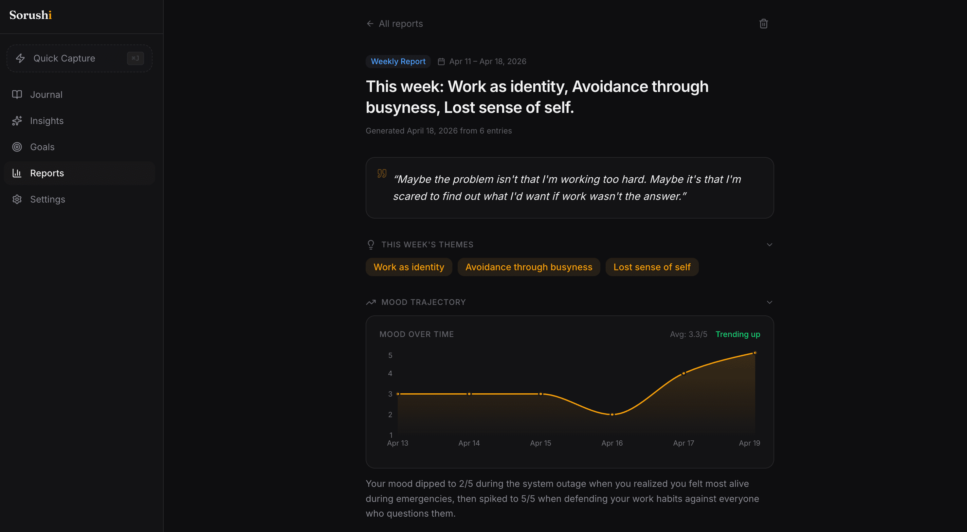This screenshot has width=967, height=532.
Task: Click the lightbulb icon beside This Week's Themes
Action: click(x=371, y=245)
